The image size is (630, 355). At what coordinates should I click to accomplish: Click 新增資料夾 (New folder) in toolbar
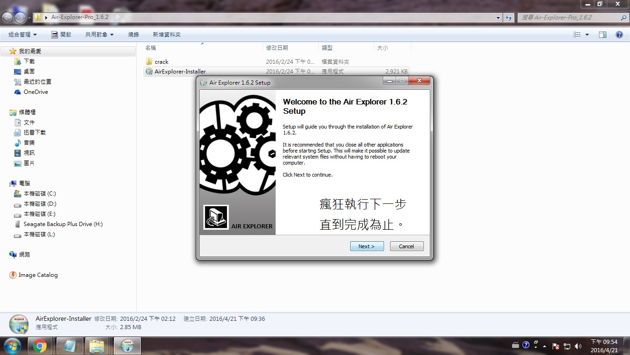pos(167,35)
